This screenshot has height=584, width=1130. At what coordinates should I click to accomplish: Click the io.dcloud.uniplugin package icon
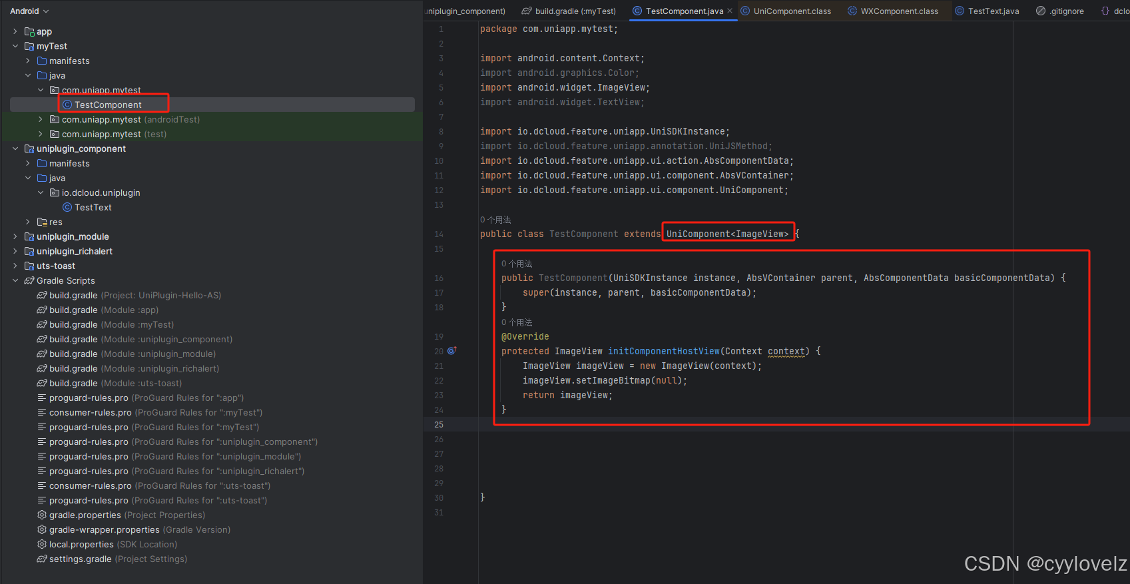(55, 192)
